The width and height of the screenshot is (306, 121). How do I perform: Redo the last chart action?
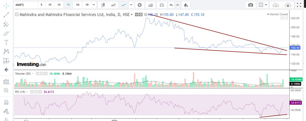pyautogui.click(x=178, y=5)
